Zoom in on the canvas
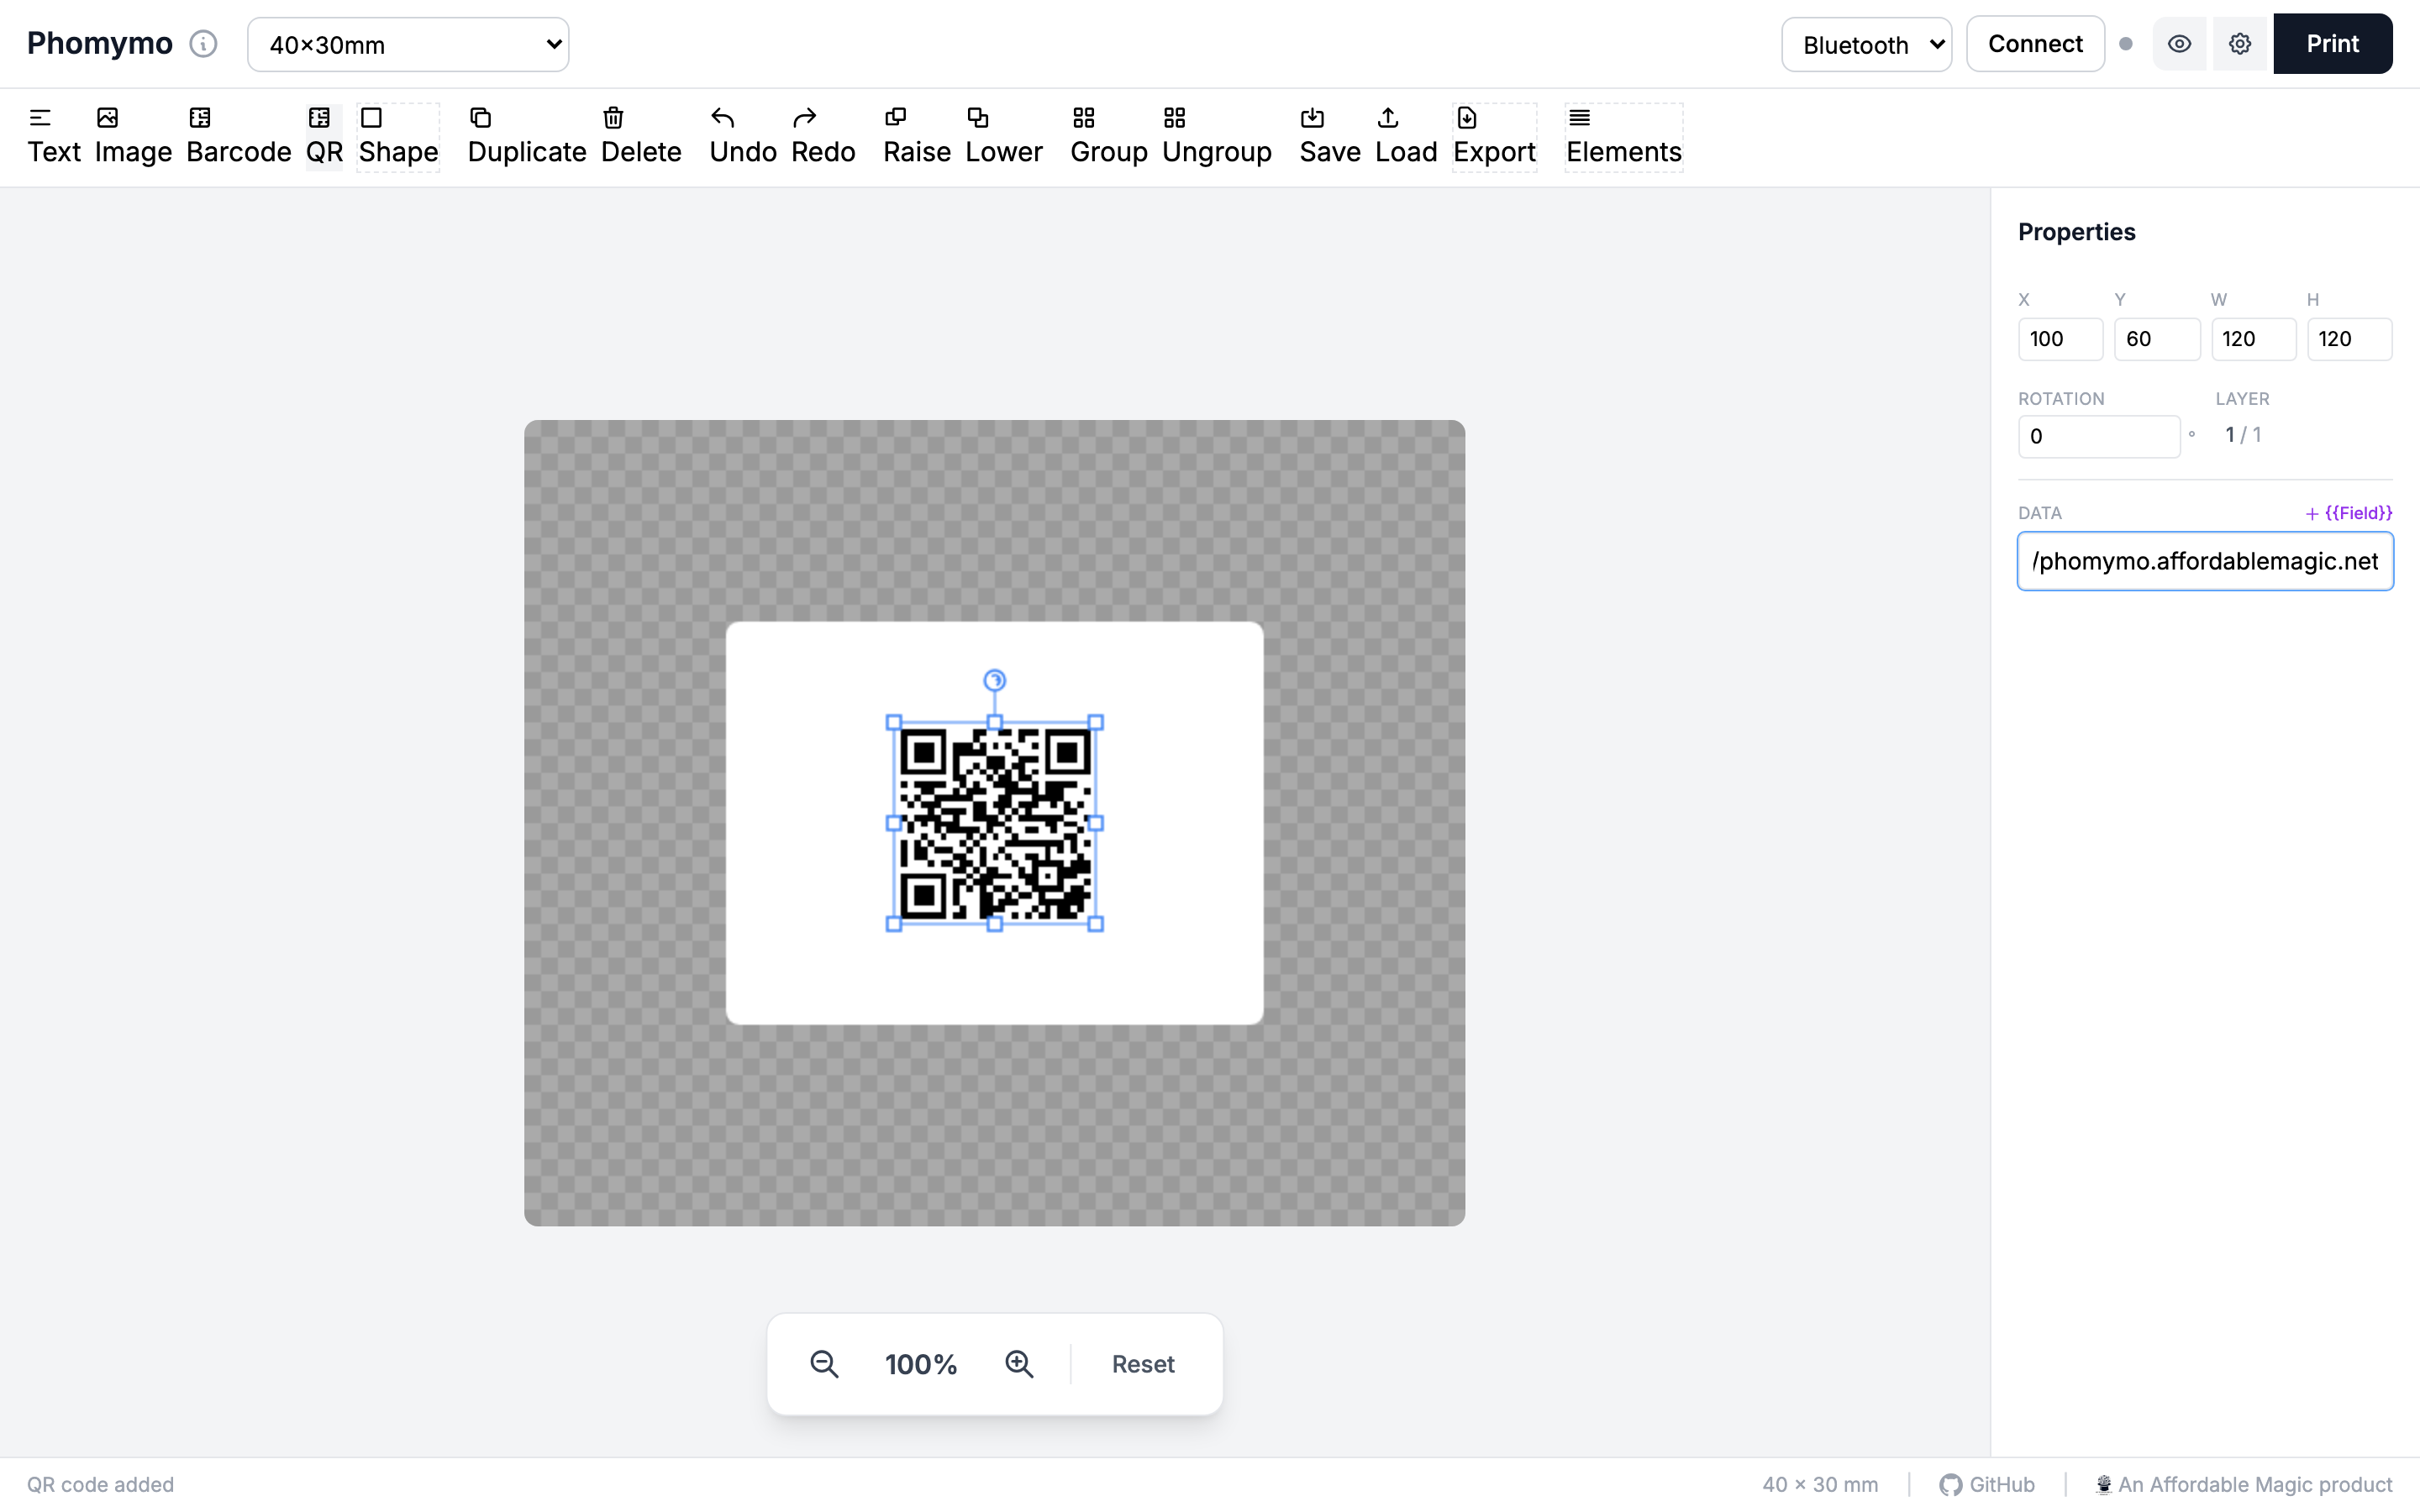Screen dimensions: 2420x1512 [1019, 1363]
